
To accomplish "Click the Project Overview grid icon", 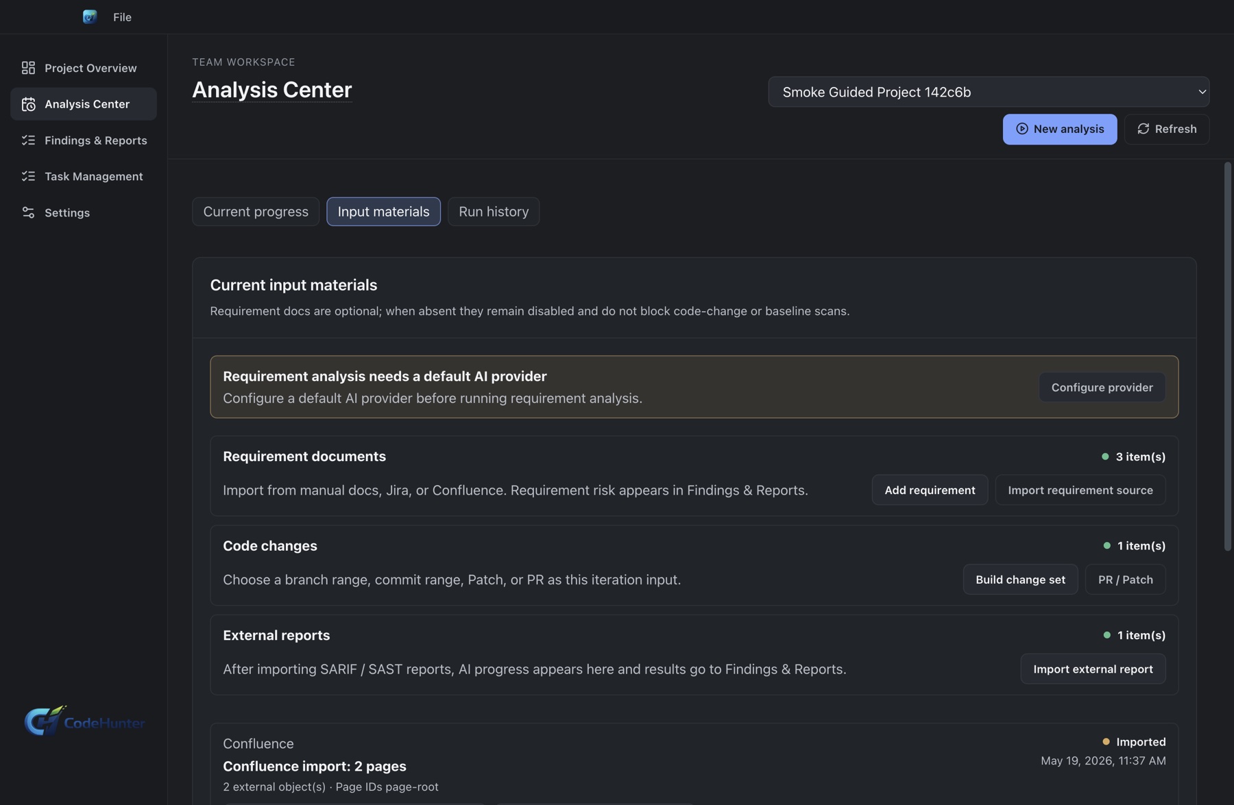I will pos(28,68).
